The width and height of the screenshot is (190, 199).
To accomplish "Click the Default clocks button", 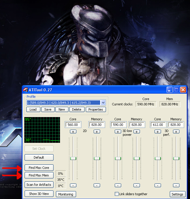I will click(x=39, y=157).
